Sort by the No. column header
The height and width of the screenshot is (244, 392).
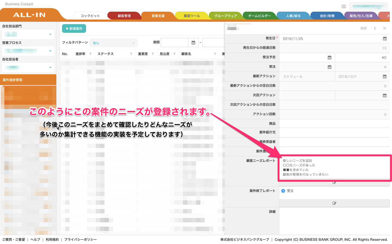[65, 54]
